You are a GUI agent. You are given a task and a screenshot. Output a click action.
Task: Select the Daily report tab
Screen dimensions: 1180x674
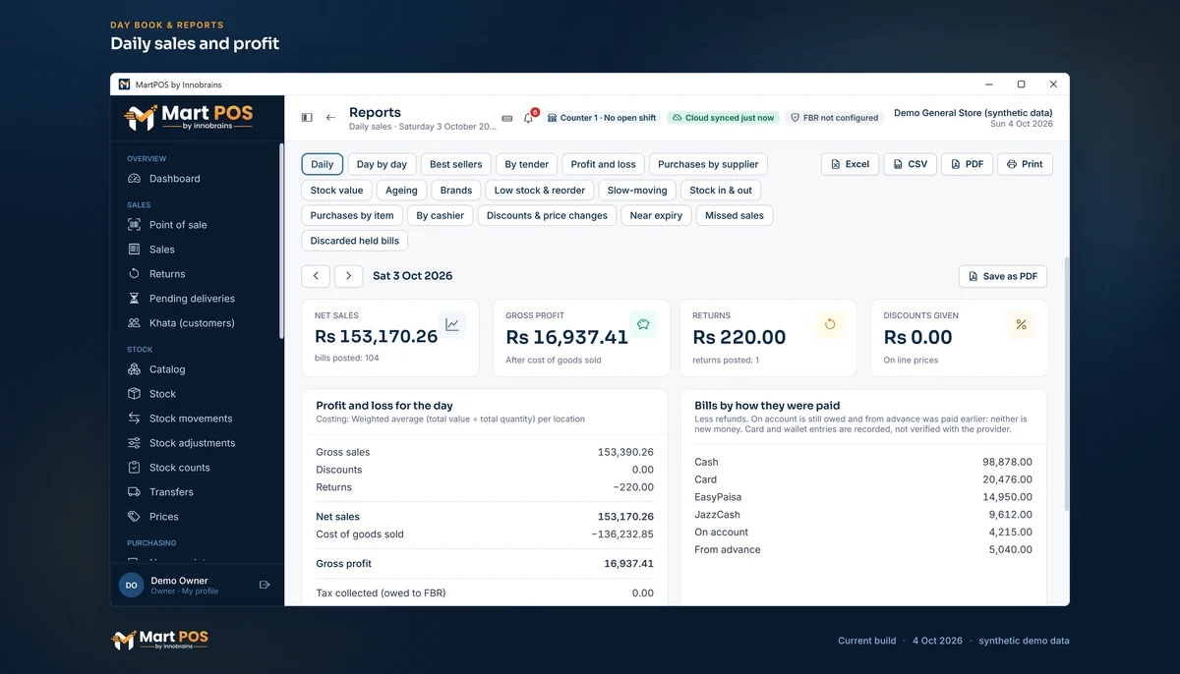click(x=323, y=164)
